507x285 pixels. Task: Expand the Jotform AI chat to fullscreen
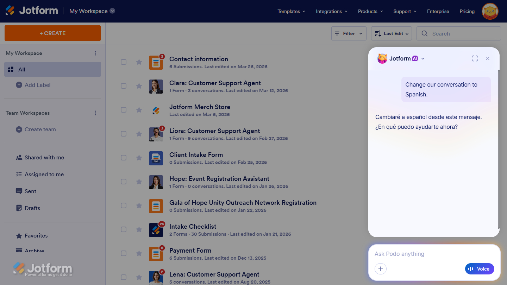(475, 58)
